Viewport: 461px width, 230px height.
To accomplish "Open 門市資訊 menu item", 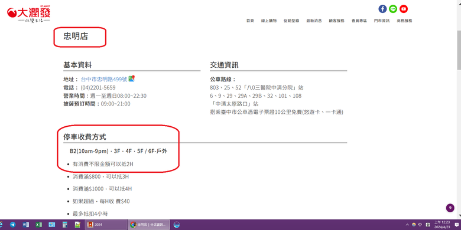I will tap(382, 21).
